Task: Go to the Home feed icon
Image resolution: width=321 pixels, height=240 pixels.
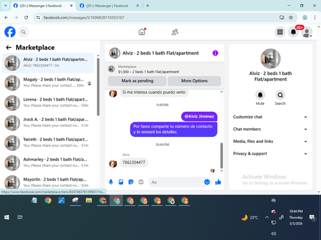Action: 142,32
